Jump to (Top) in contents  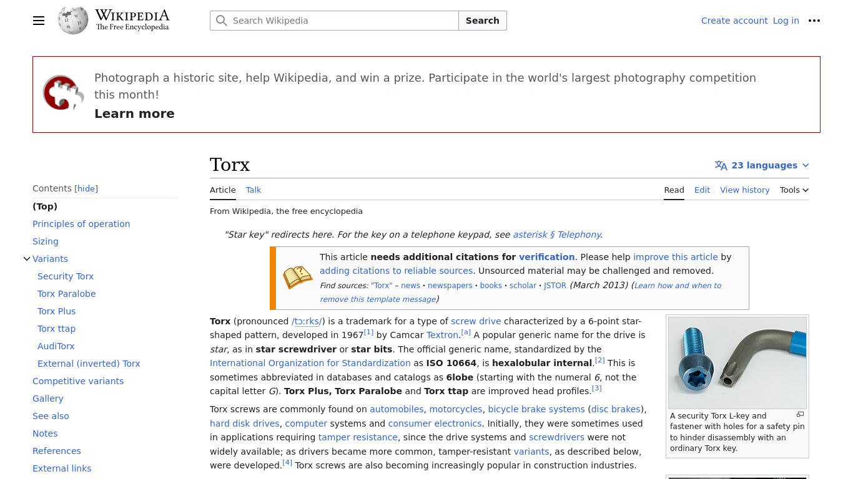click(x=45, y=206)
